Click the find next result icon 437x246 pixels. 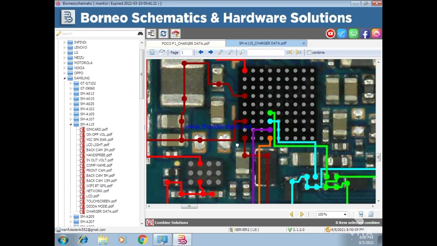click(299, 52)
